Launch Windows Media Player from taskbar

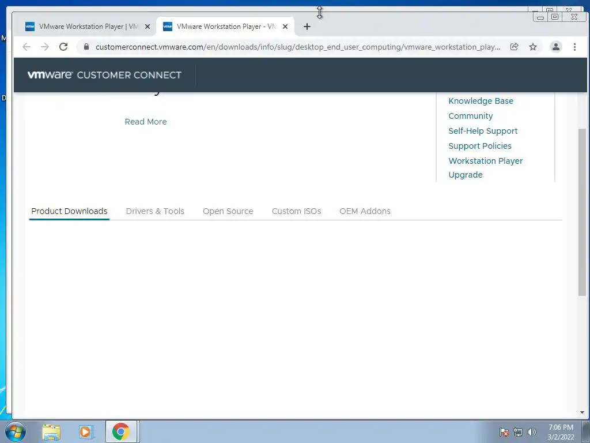(x=86, y=431)
